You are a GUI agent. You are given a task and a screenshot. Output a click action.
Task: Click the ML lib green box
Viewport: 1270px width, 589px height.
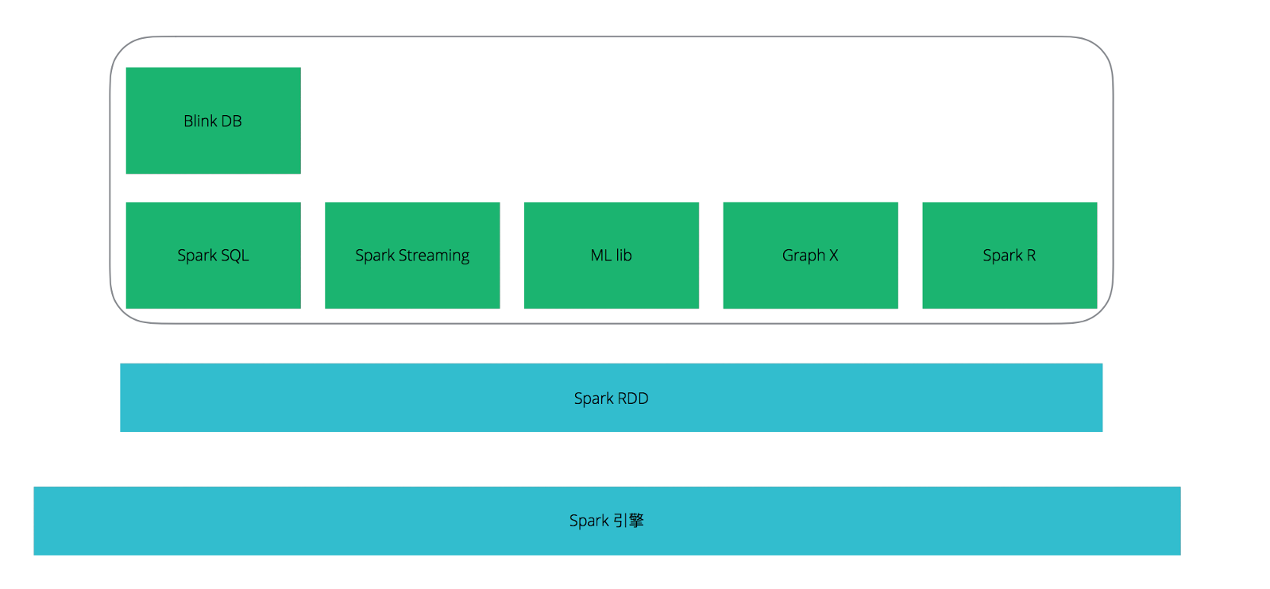click(612, 255)
